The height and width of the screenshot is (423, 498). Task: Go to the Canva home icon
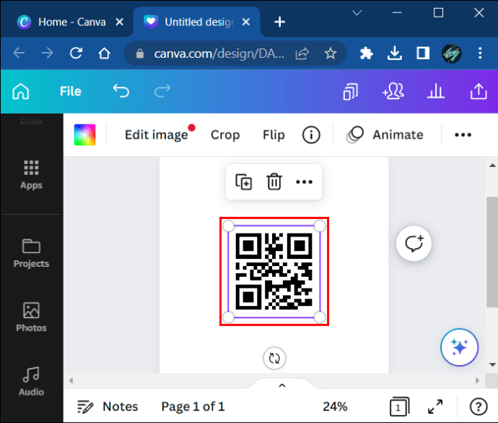pos(21,92)
